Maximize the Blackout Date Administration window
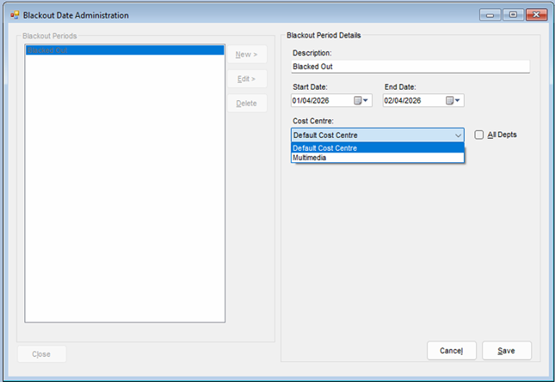Screen dimensions: 555x382 pyautogui.click(x=513, y=15)
